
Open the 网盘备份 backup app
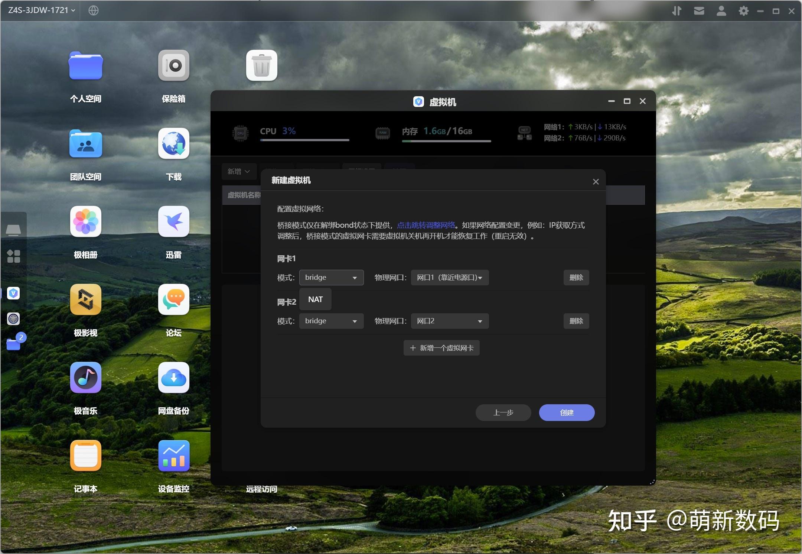173,378
